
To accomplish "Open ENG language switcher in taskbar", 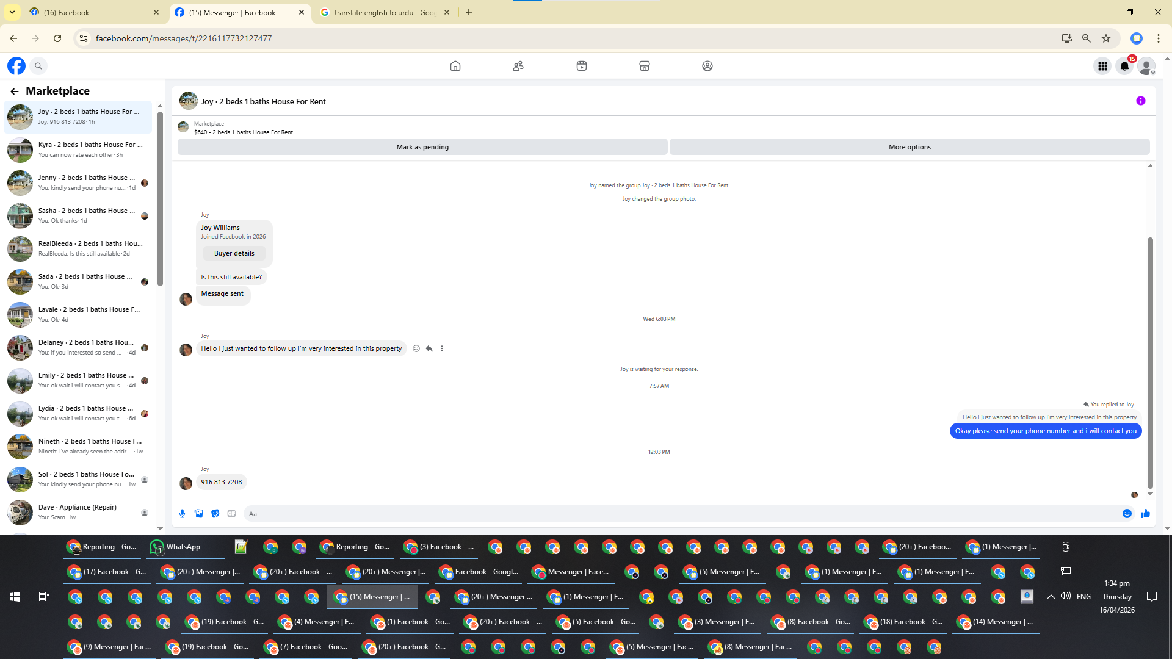I will (x=1084, y=597).
